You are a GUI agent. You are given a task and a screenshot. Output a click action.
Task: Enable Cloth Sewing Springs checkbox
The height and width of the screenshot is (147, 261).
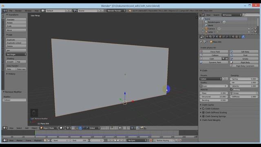click(x=203, y=116)
